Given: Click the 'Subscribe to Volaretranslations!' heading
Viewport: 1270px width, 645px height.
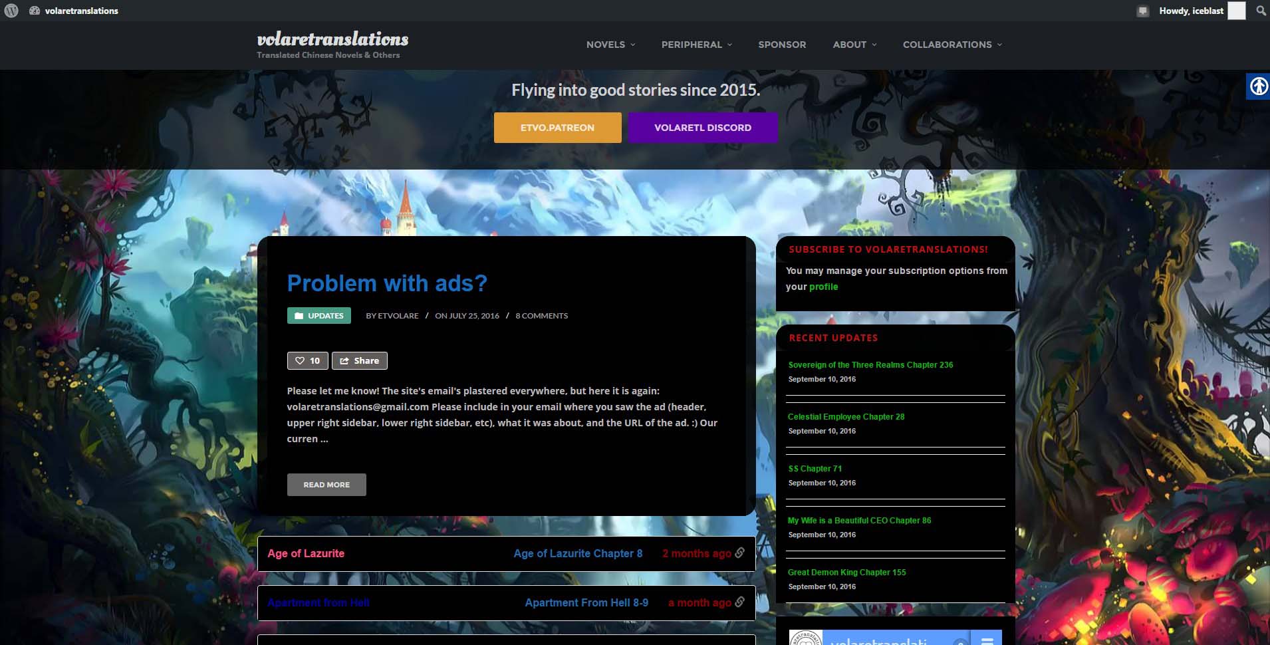Looking at the screenshot, I should point(888,249).
